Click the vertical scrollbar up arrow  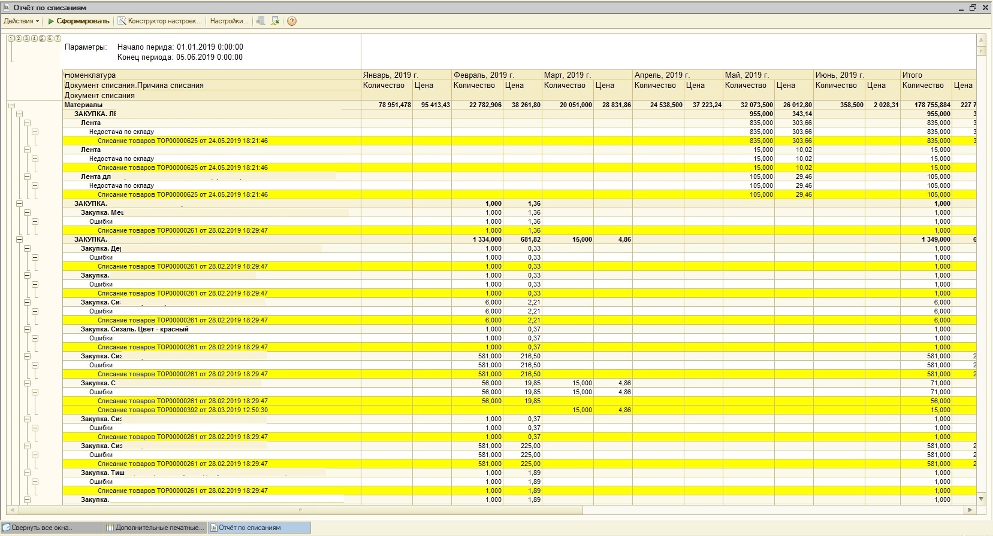pos(981,39)
